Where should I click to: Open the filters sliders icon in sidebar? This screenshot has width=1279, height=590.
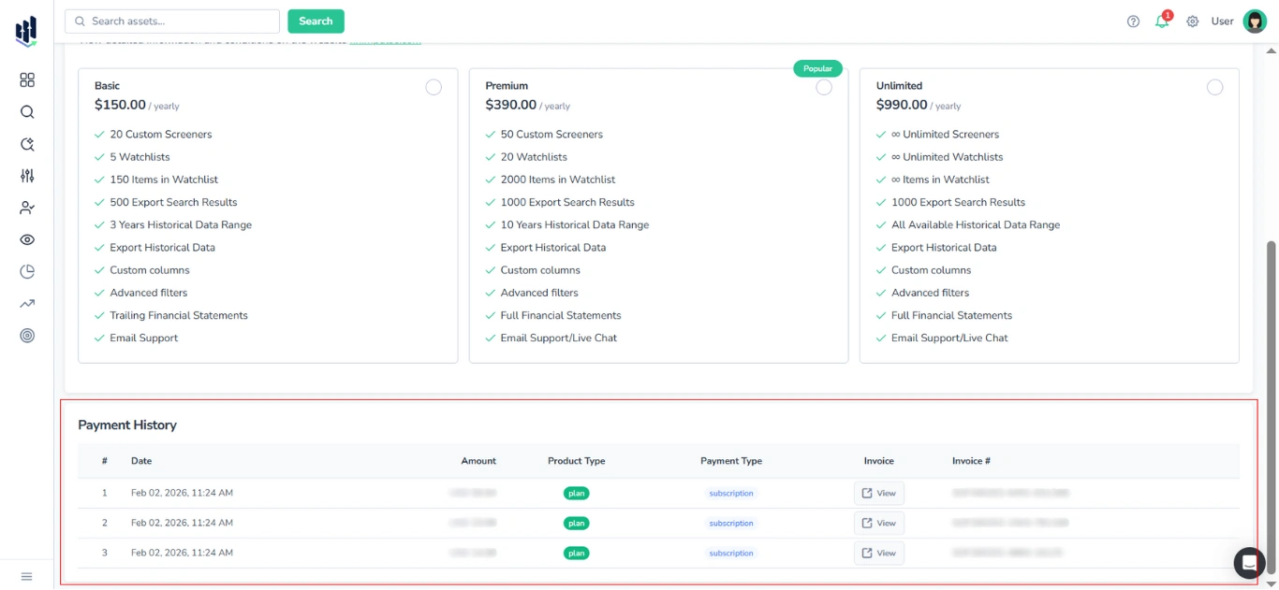[26, 175]
